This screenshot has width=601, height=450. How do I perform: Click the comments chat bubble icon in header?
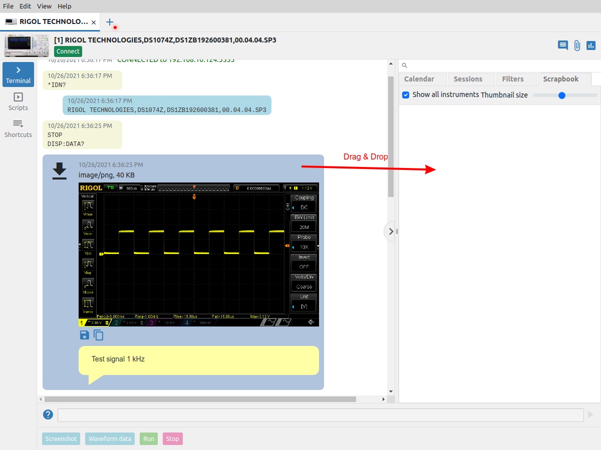click(x=563, y=45)
